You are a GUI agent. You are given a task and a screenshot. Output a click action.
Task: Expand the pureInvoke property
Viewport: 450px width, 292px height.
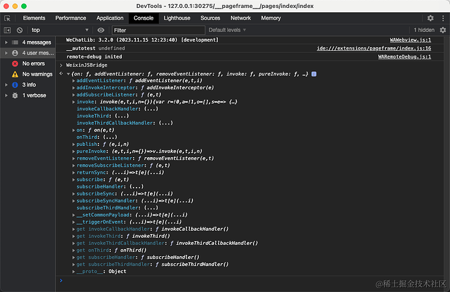click(74, 151)
